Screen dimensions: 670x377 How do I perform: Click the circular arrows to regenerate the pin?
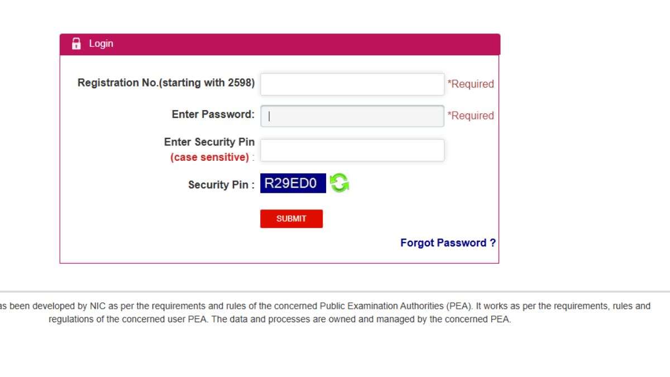click(x=340, y=183)
